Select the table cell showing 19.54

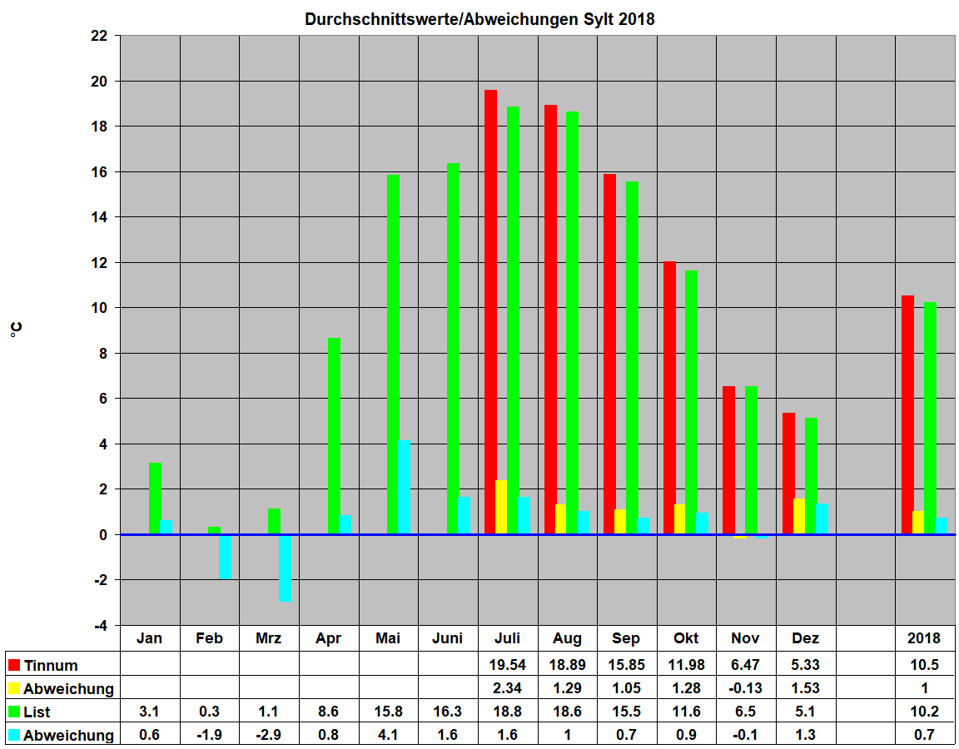pos(507,665)
